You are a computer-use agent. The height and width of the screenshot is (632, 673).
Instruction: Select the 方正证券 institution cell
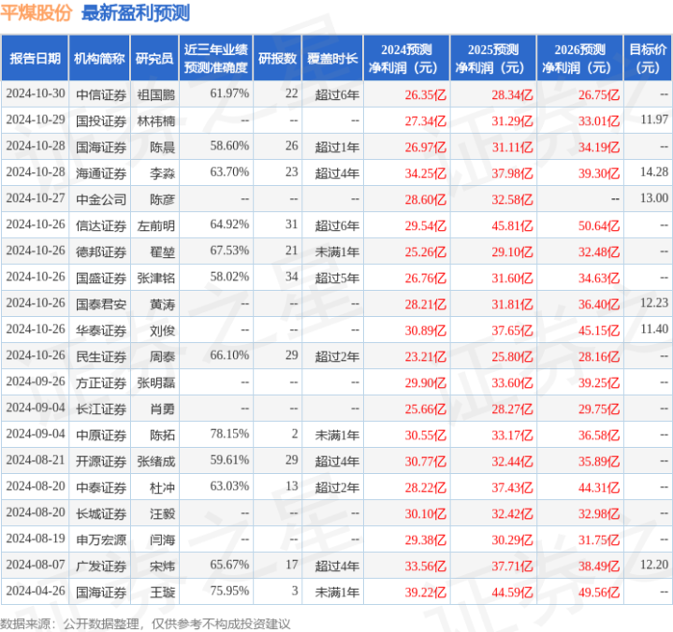pyautogui.click(x=101, y=382)
